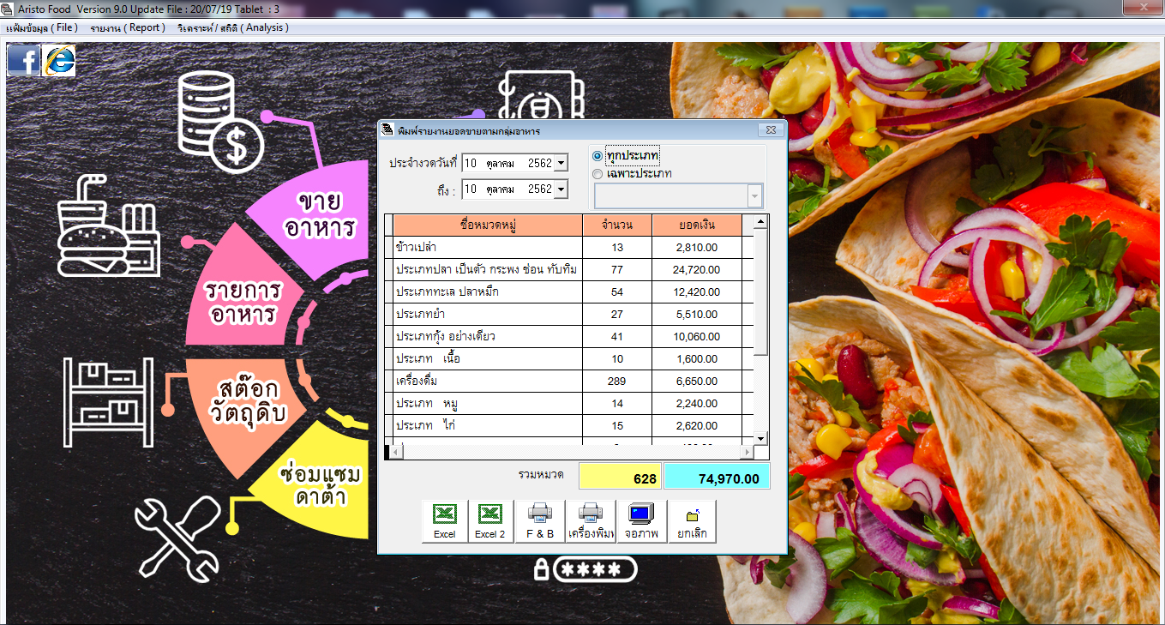Click the recipe book icon behind dialog
1165x625 pixels.
(x=540, y=96)
